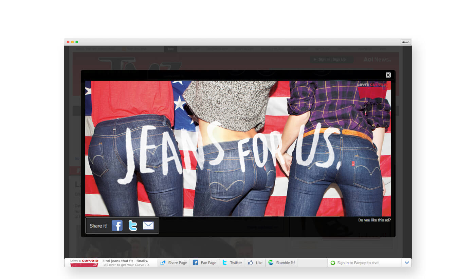Share the ad by email envelope icon
The image size is (475, 279).
148,226
